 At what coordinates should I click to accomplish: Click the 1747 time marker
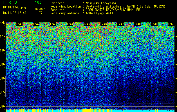(121, 24)
